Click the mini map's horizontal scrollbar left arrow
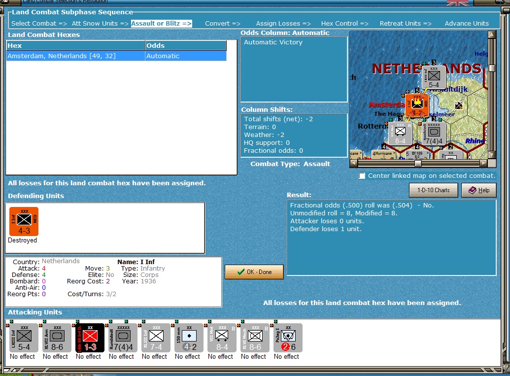The image size is (510, 376). [x=354, y=163]
